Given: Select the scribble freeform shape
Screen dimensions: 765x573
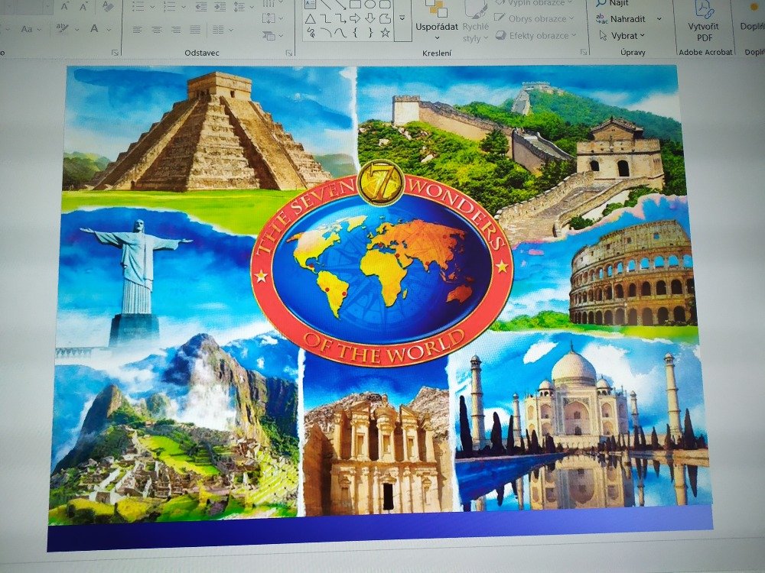Looking at the screenshot, I should [x=311, y=33].
